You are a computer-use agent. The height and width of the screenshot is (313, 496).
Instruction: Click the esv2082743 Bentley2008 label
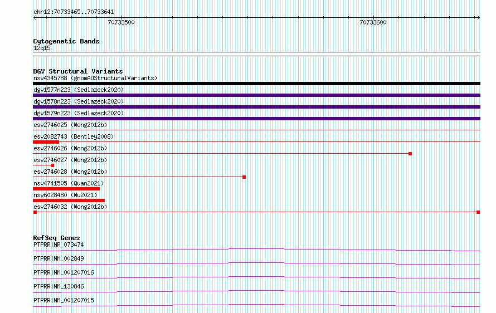74,136
